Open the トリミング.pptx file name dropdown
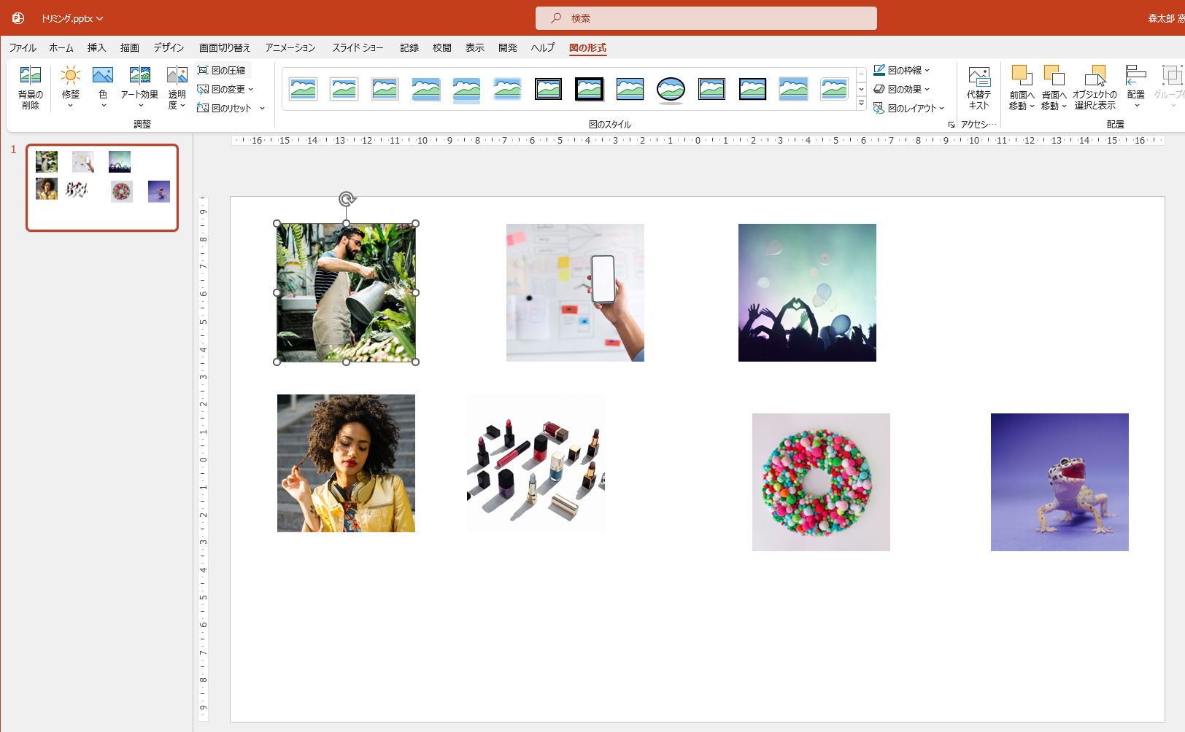 pos(72,18)
